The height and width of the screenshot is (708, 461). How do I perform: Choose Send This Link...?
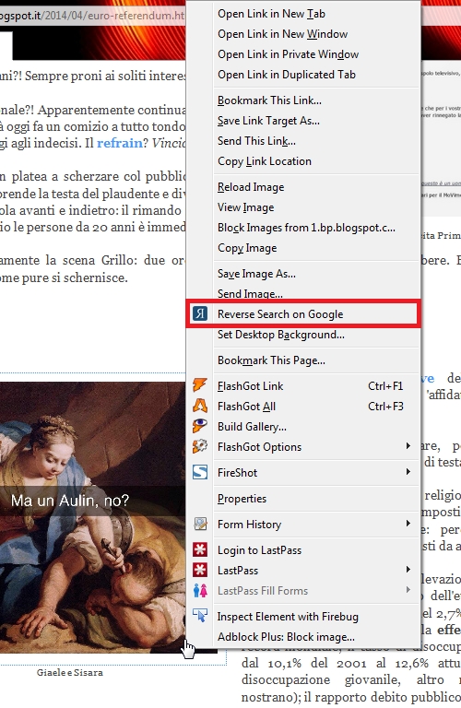pos(303,141)
